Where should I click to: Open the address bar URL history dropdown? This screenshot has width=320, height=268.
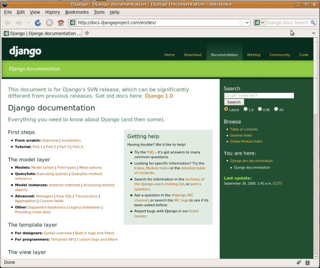[x=247, y=22]
